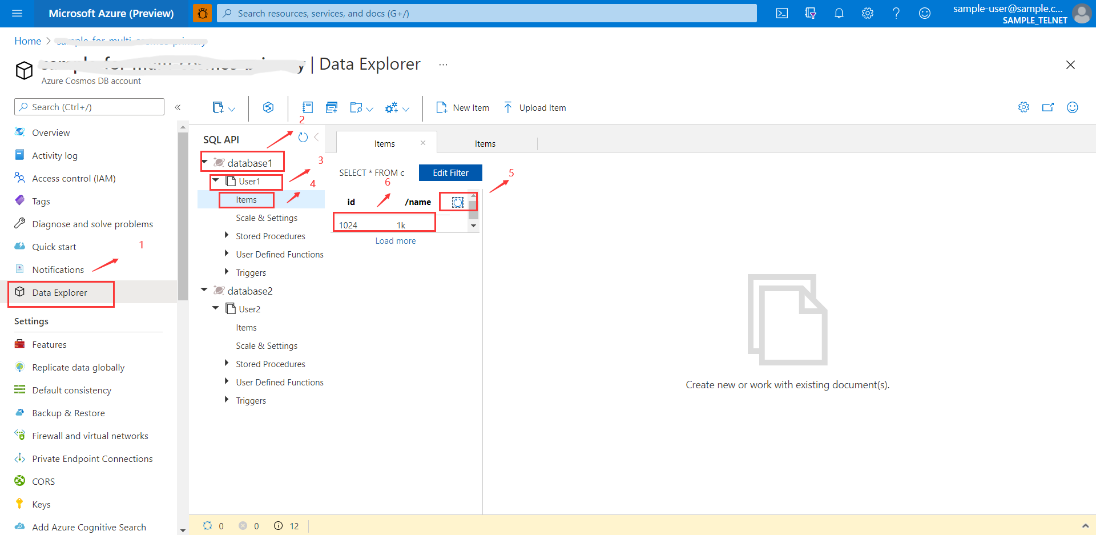Switch to the second Items tab
This screenshot has height=535, width=1096.
[x=485, y=144]
